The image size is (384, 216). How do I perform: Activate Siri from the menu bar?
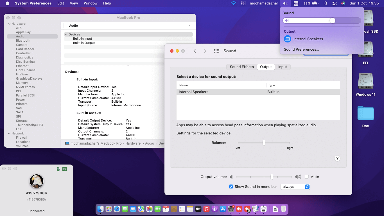tap(343, 3)
